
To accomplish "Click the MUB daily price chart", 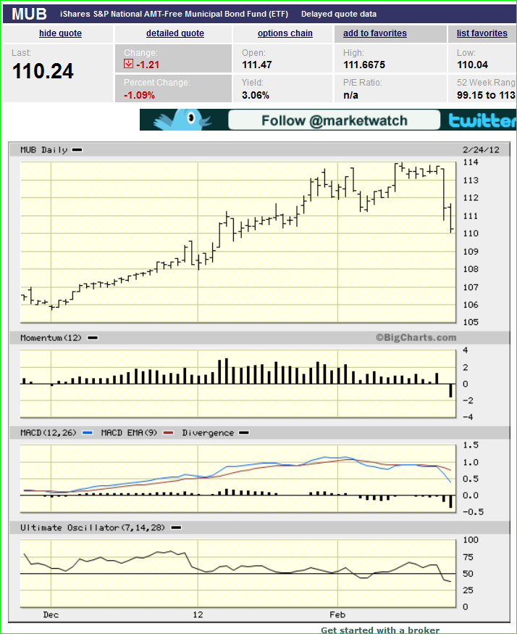I will click(x=238, y=242).
